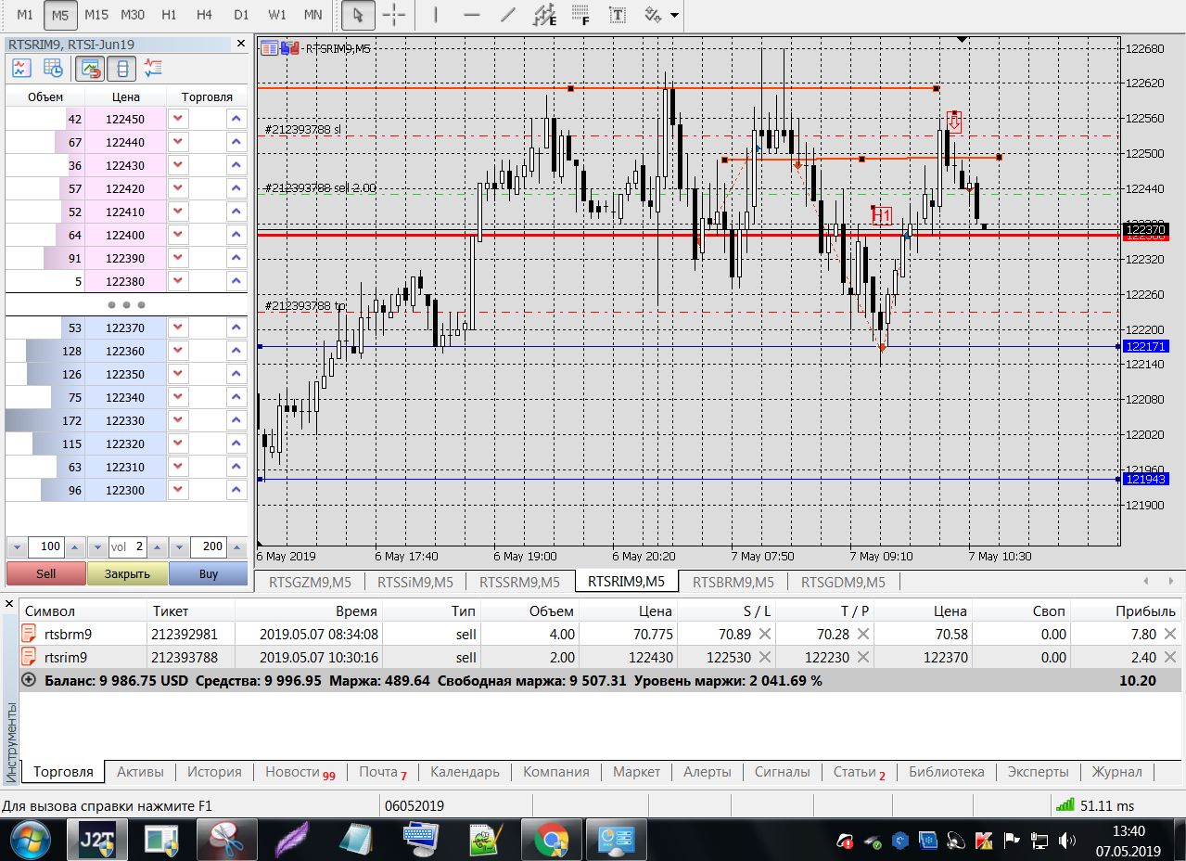Expand the account balance summary row
The image size is (1186, 861).
pos(29,680)
